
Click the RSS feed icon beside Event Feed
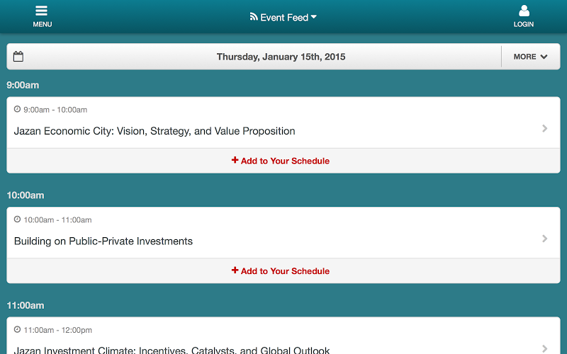254,16
